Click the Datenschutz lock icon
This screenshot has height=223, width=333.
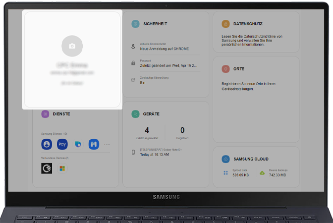(225, 24)
